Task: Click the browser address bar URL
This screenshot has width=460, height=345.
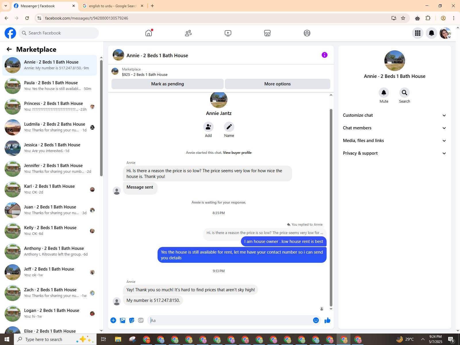Action: [87, 18]
